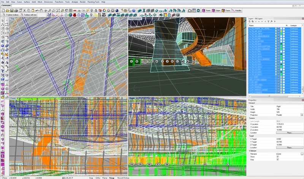Switch to T-Splines toolbars tab

[x=12, y=14]
